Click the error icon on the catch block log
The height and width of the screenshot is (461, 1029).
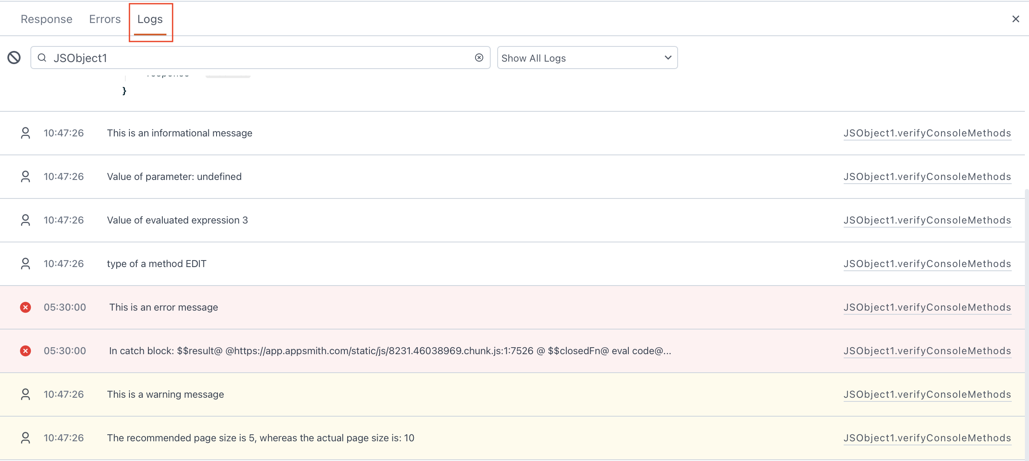(x=26, y=351)
